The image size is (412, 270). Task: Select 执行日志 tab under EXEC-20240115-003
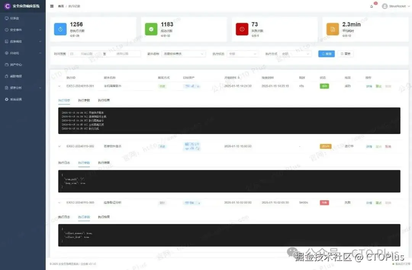pos(64,217)
